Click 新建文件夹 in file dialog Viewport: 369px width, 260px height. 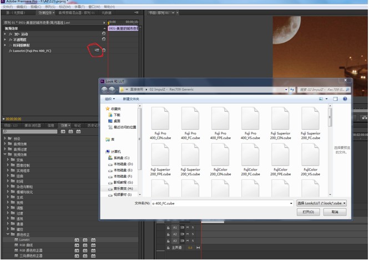click(131, 99)
